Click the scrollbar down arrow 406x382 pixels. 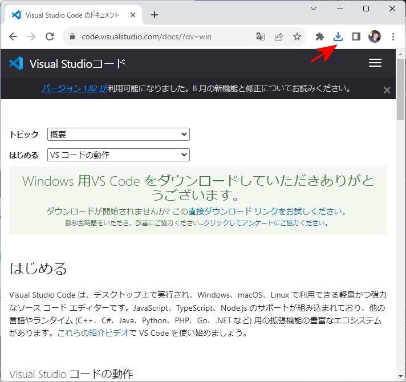click(400, 376)
